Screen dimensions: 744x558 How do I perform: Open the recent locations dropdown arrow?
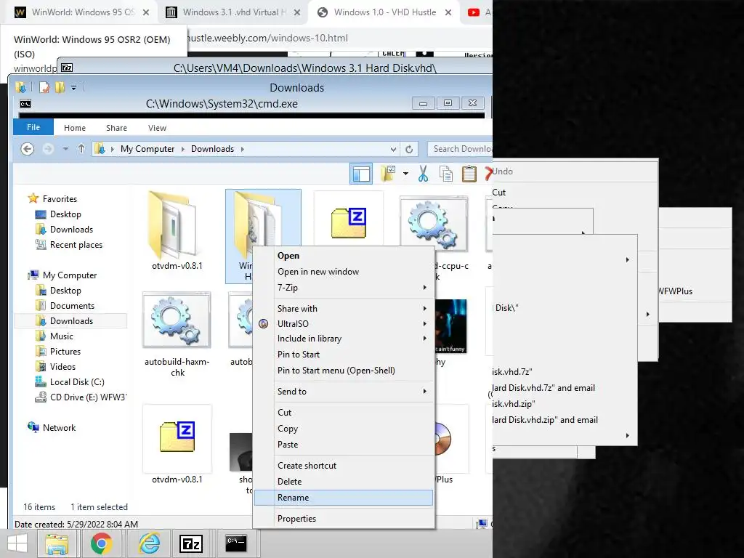[x=65, y=149]
